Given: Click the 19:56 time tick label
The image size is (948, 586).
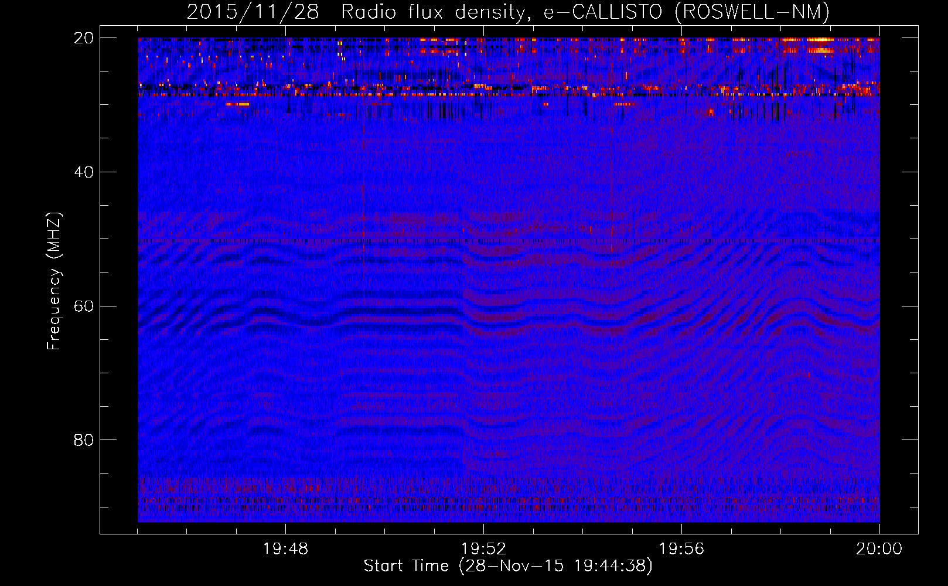Looking at the screenshot, I should click(x=681, y=549).
